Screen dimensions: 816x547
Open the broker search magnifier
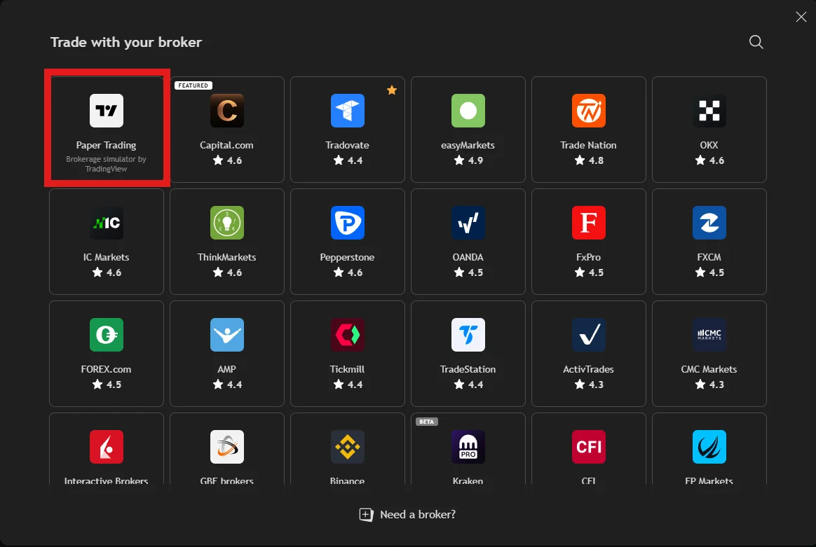point(756,42)
